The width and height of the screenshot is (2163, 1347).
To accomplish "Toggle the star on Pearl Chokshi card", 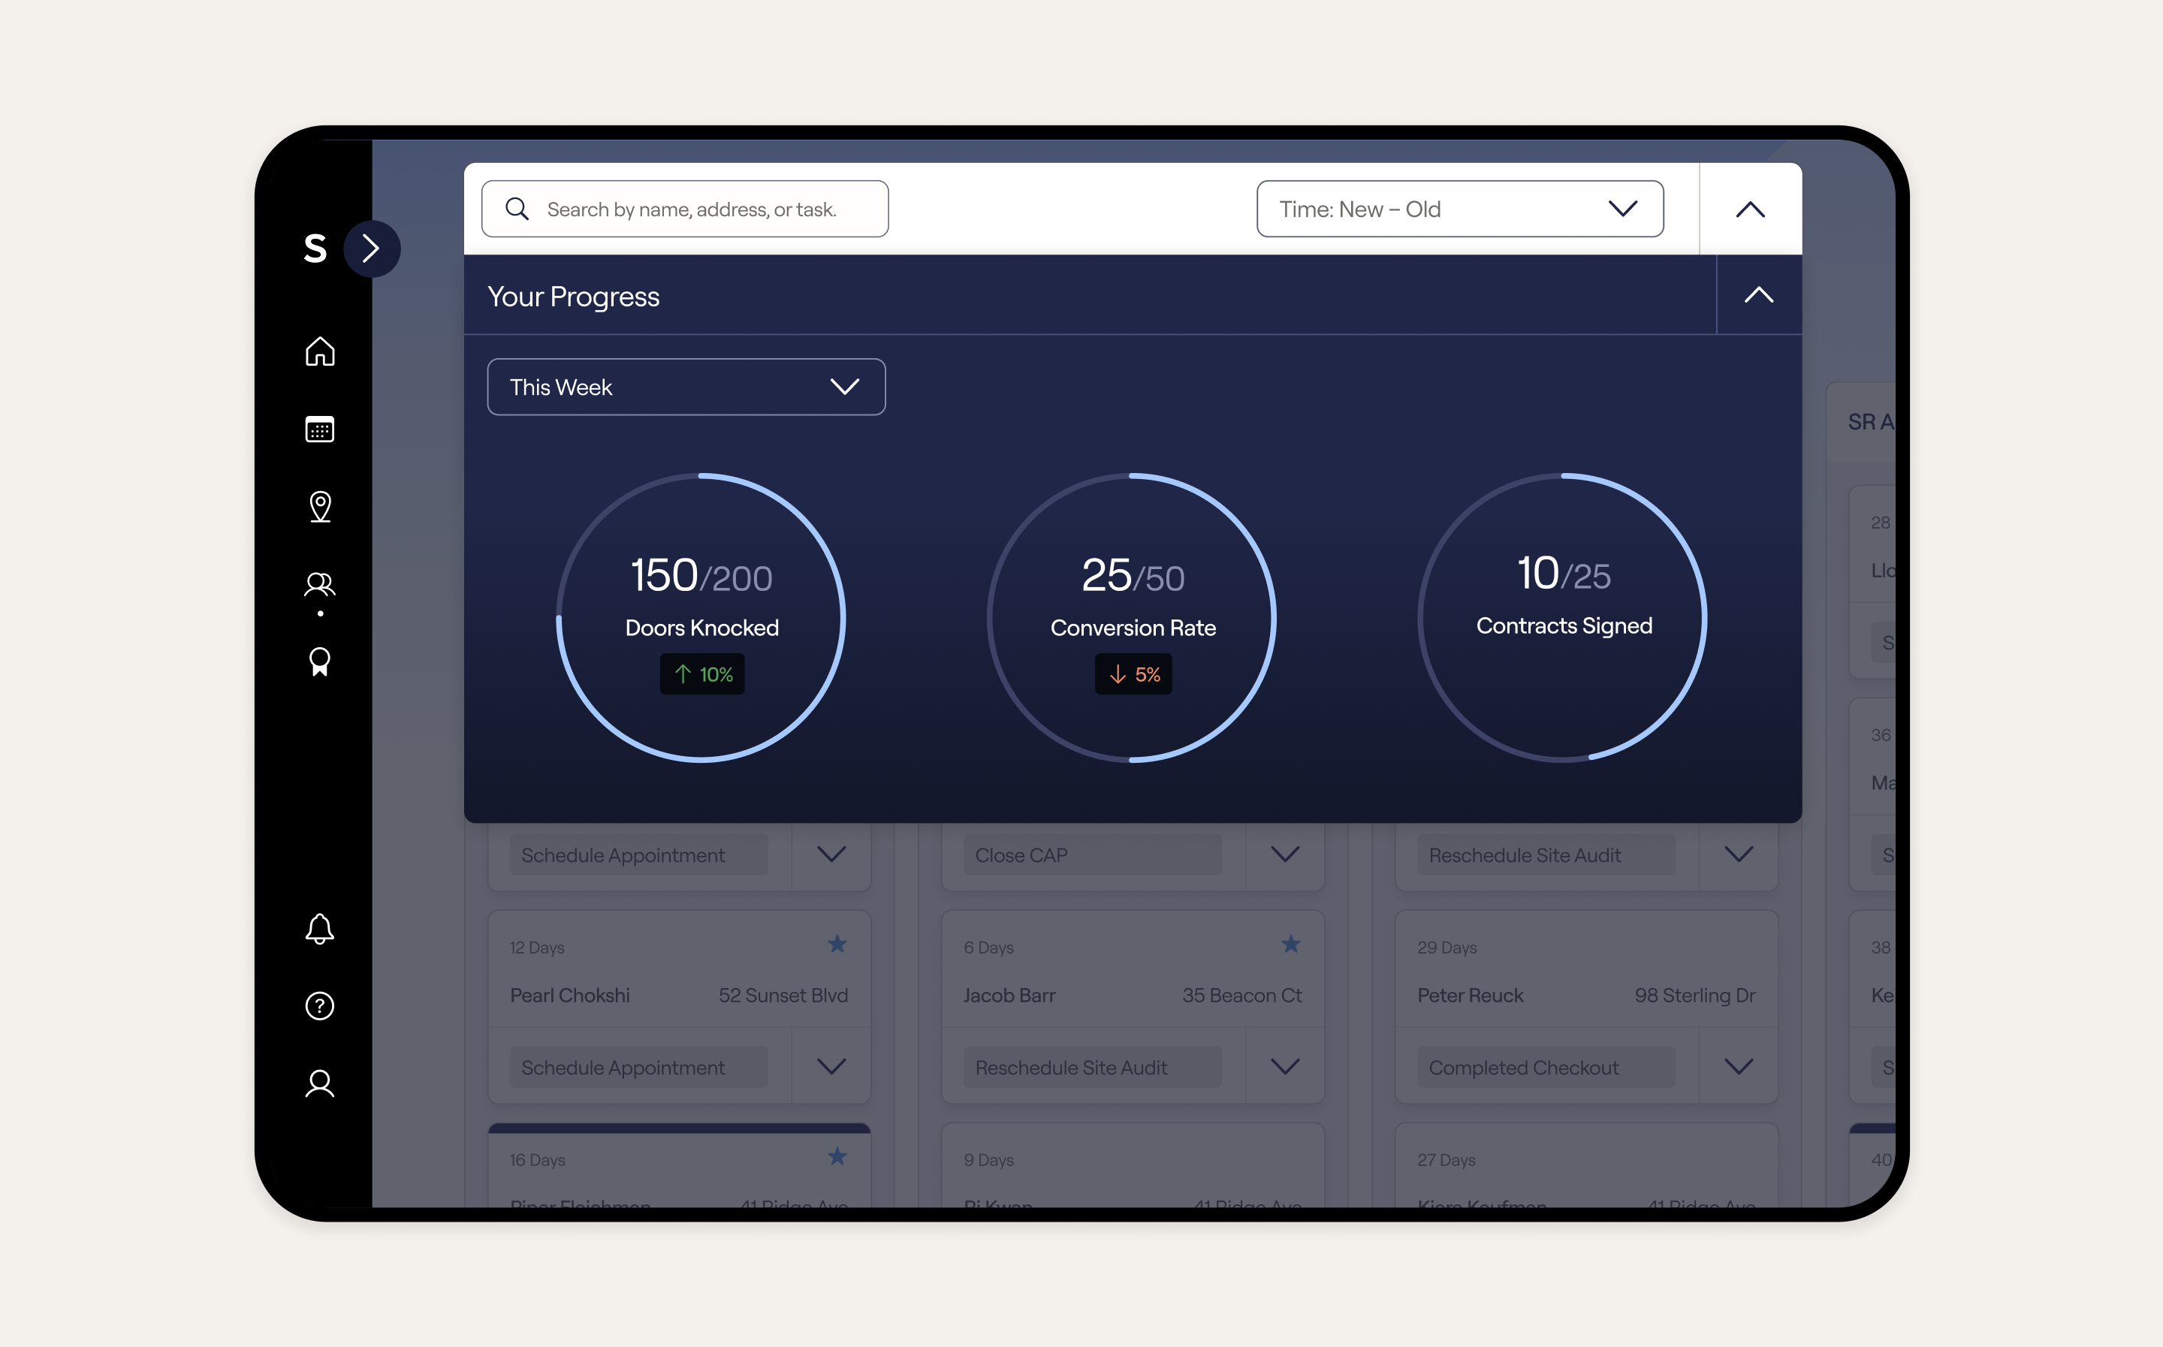I will tap(837, 945).
